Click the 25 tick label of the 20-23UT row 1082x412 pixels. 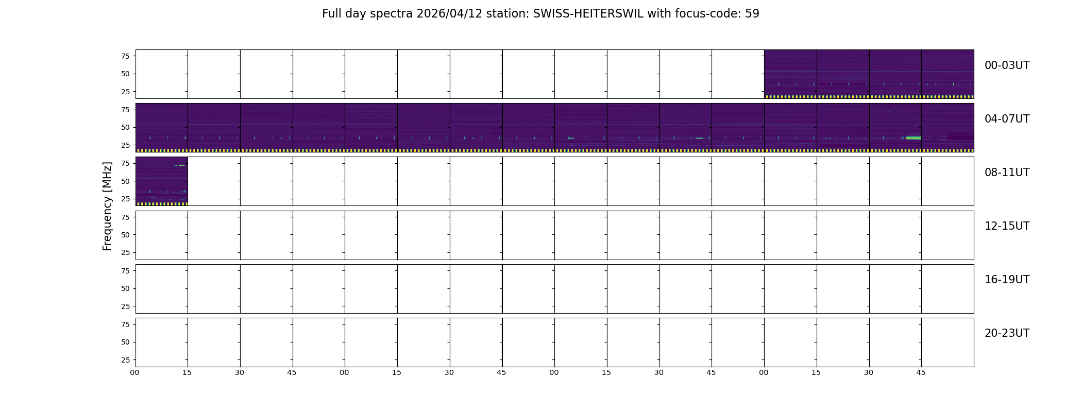[125, 360]
